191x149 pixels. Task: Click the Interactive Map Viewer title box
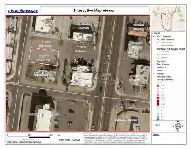[95, 10]
